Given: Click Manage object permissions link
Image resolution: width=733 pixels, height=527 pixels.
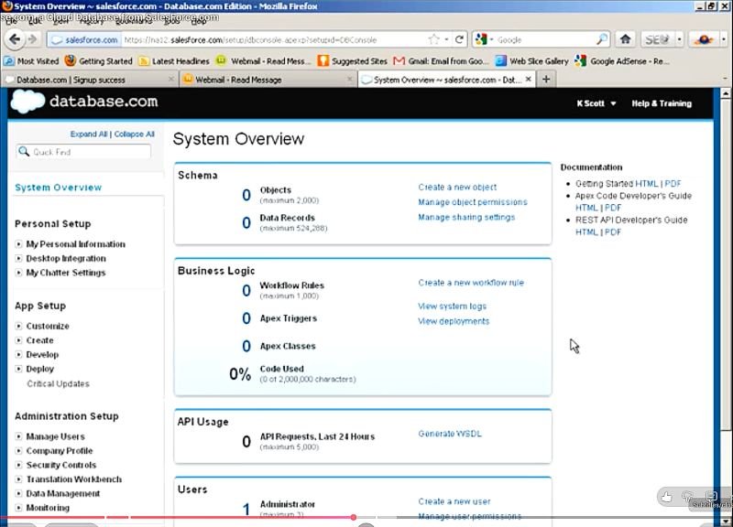Looking at the screenshot, I should point(473,202).
